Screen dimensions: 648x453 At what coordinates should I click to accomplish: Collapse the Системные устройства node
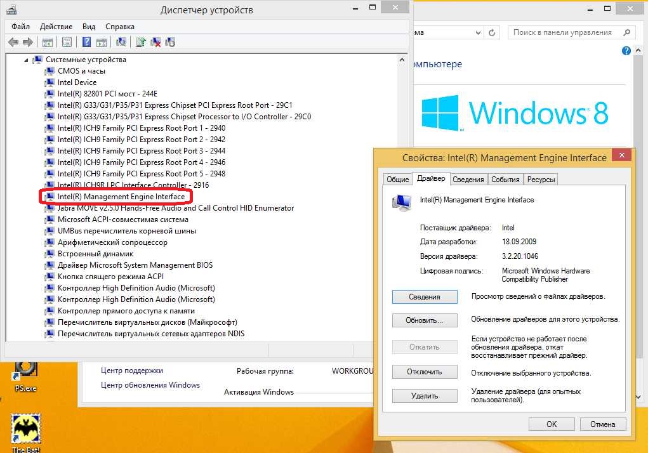(x=27, y=60)
